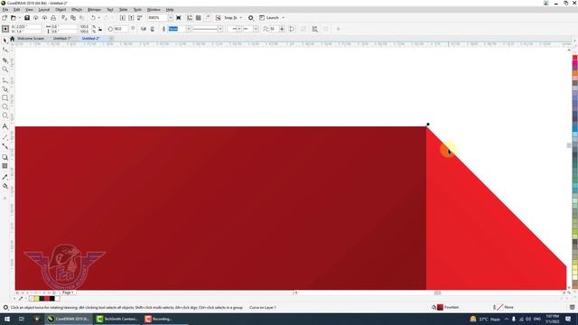Open the Window menu

point(154,10)
